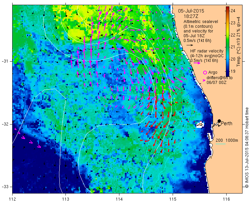Image resolution: width=251 pixels, height=203 pixels.
Task: Click the 'and velocity for' legend text
Action: point(198,31)
